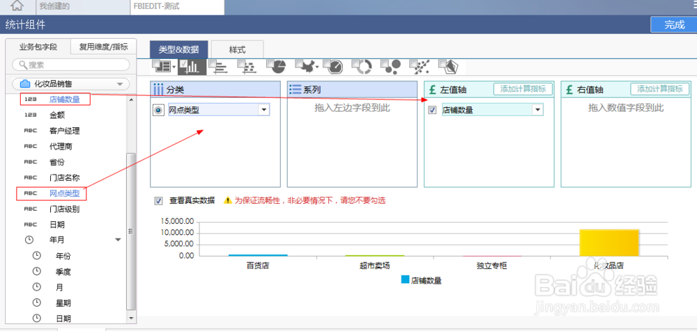Image resolution: width=697 pixels, height=331 pixels.
Task: Select the 省份 field
Action: (56, 162)
